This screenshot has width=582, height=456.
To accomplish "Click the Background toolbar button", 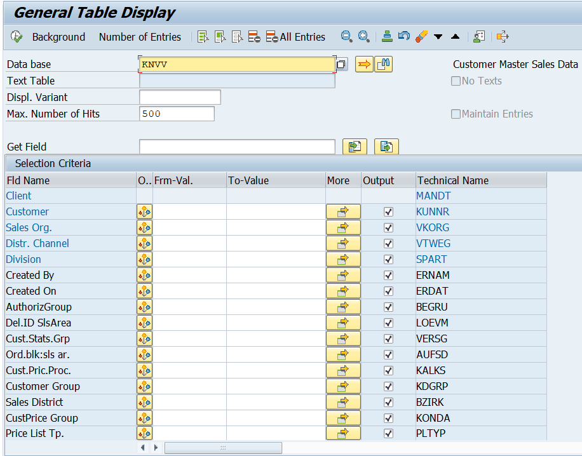I will [x=58, y=37].
